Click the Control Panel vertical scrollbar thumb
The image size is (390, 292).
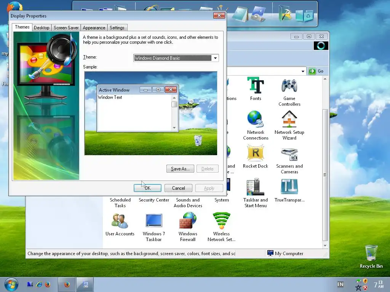coord(325,175)
